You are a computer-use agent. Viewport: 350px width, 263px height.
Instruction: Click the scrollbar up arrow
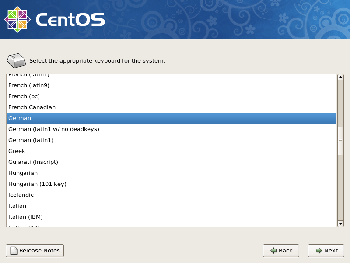click(340, 76)
